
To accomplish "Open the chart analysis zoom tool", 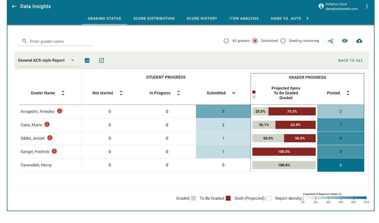I will (330, 41).
